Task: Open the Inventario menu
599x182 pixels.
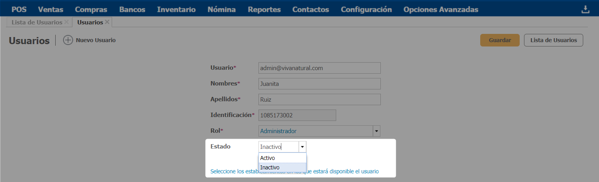Action: click(x=176, y=9)
